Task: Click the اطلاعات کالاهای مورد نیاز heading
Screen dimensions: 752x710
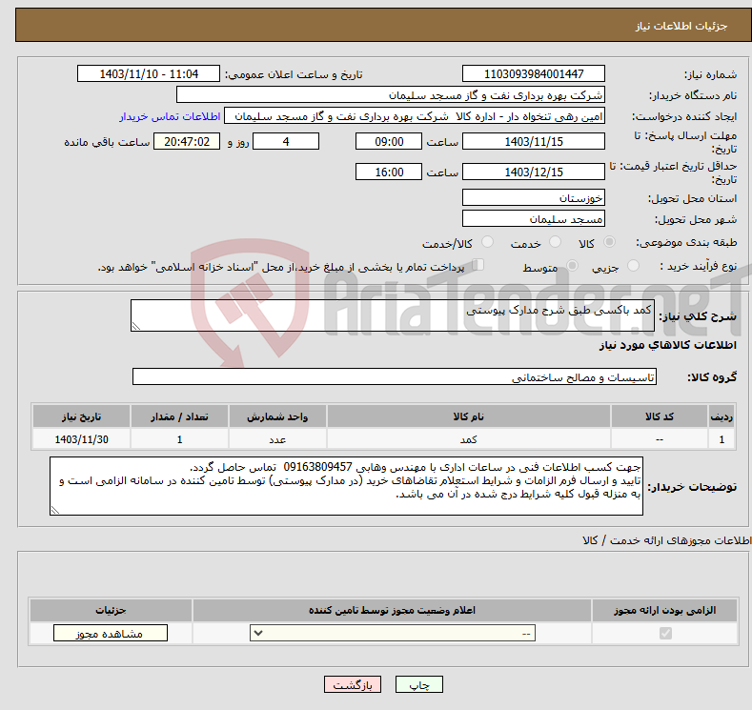Action: [667, 345]
